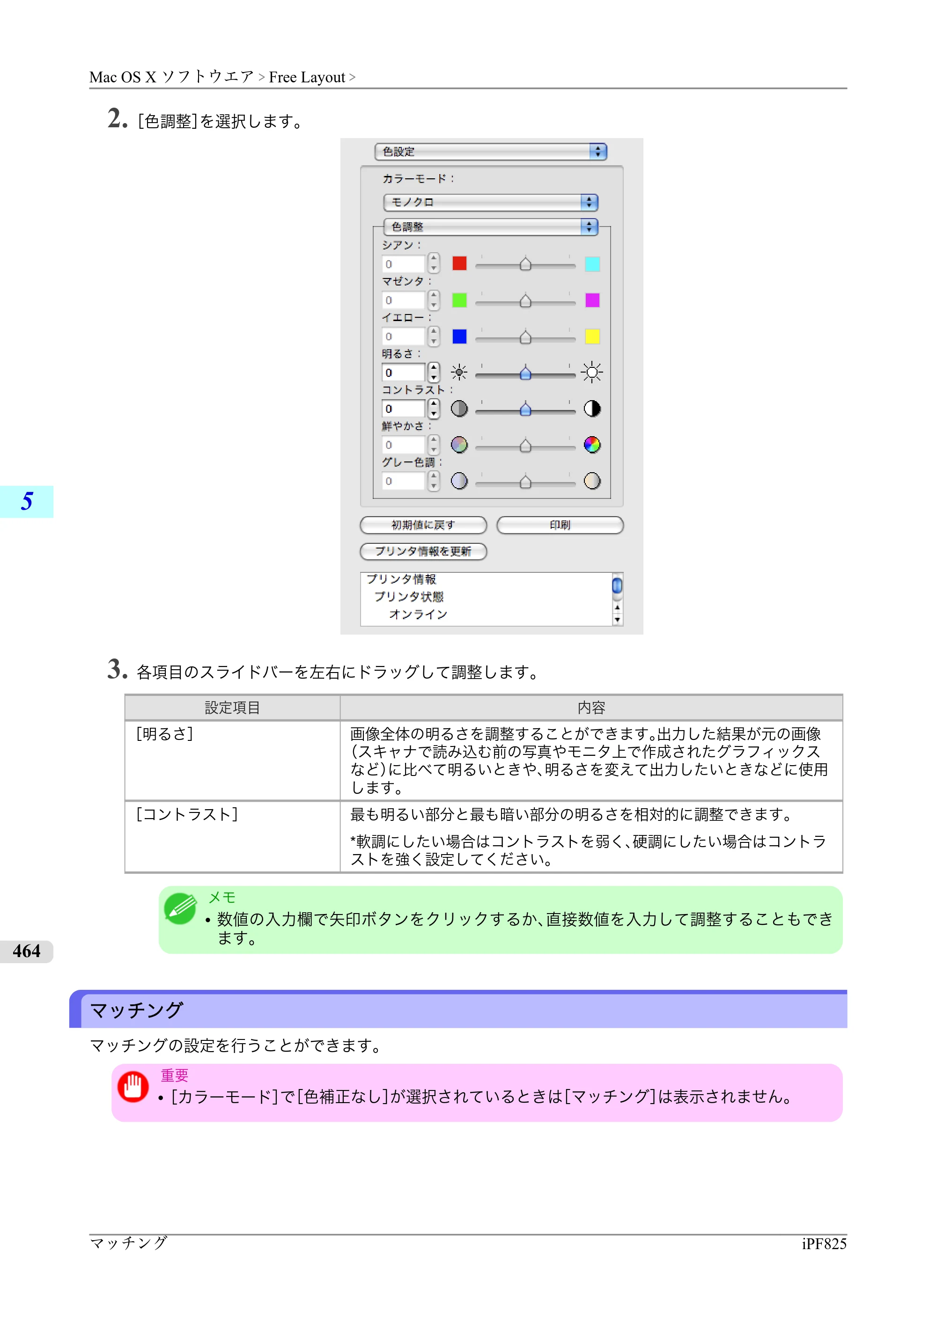This screenshot has width=937, height=1324.
Task: Select the オンライン status text
Action: (418, 614)
